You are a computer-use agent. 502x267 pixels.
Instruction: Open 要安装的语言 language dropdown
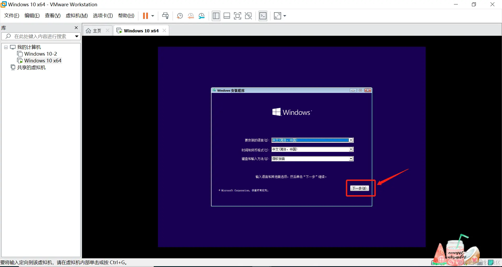click(x=351, y=140)
